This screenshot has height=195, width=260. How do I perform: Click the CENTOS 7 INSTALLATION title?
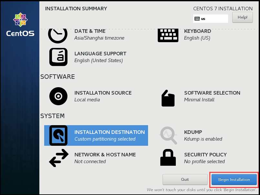click(x=223, y=9)
